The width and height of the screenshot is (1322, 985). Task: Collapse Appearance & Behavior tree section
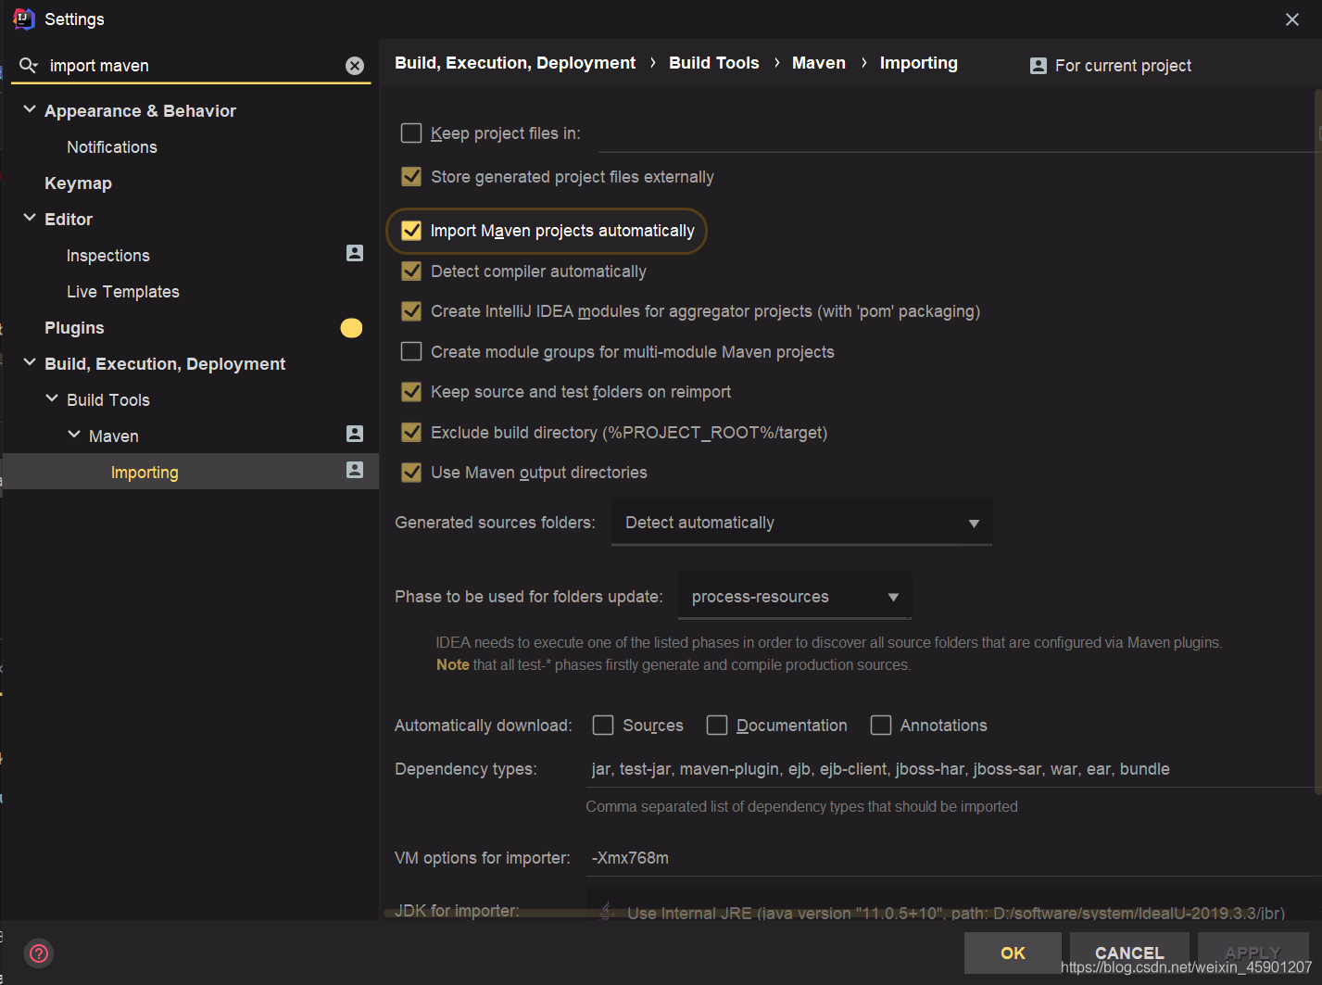pos(30,109)
